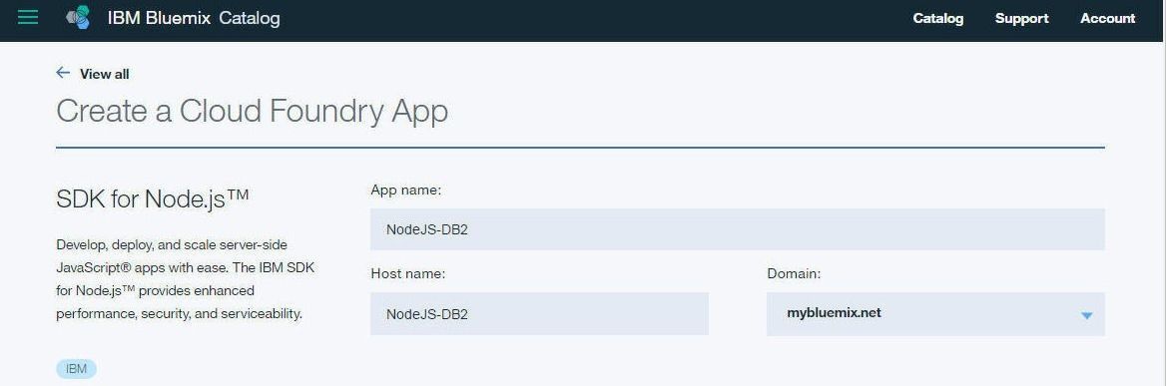The width and height of the screenshot is (1166, 386).
Task: Click the IBM Bluemix title text
Action: [159, 18]
